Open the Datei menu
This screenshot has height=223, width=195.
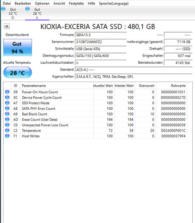(x=7, y=4)
